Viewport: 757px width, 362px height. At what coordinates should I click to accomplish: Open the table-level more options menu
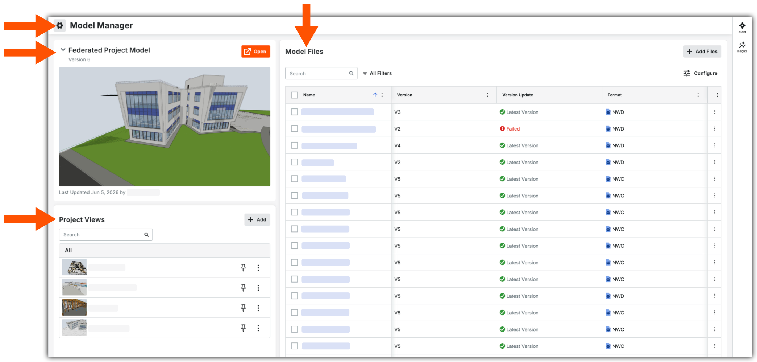(717, 95)
